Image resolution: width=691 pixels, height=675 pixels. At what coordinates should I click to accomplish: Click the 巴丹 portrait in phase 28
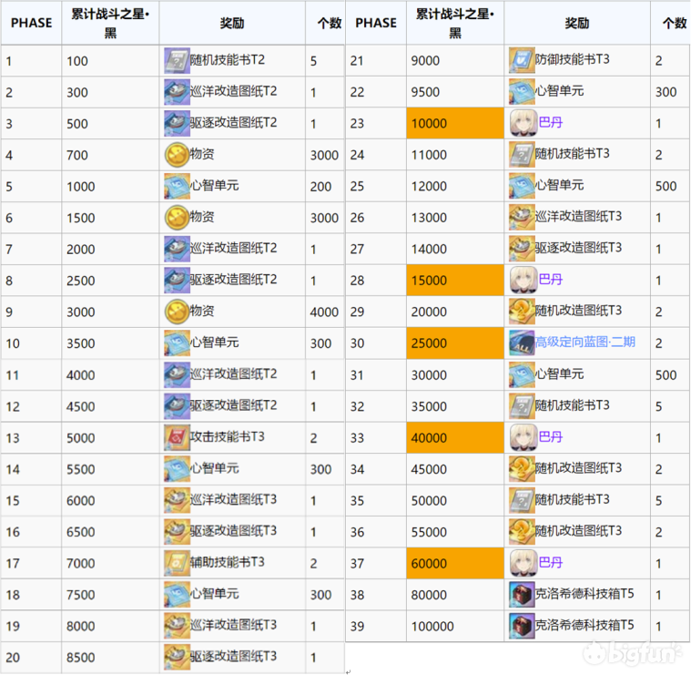(523, 280)
